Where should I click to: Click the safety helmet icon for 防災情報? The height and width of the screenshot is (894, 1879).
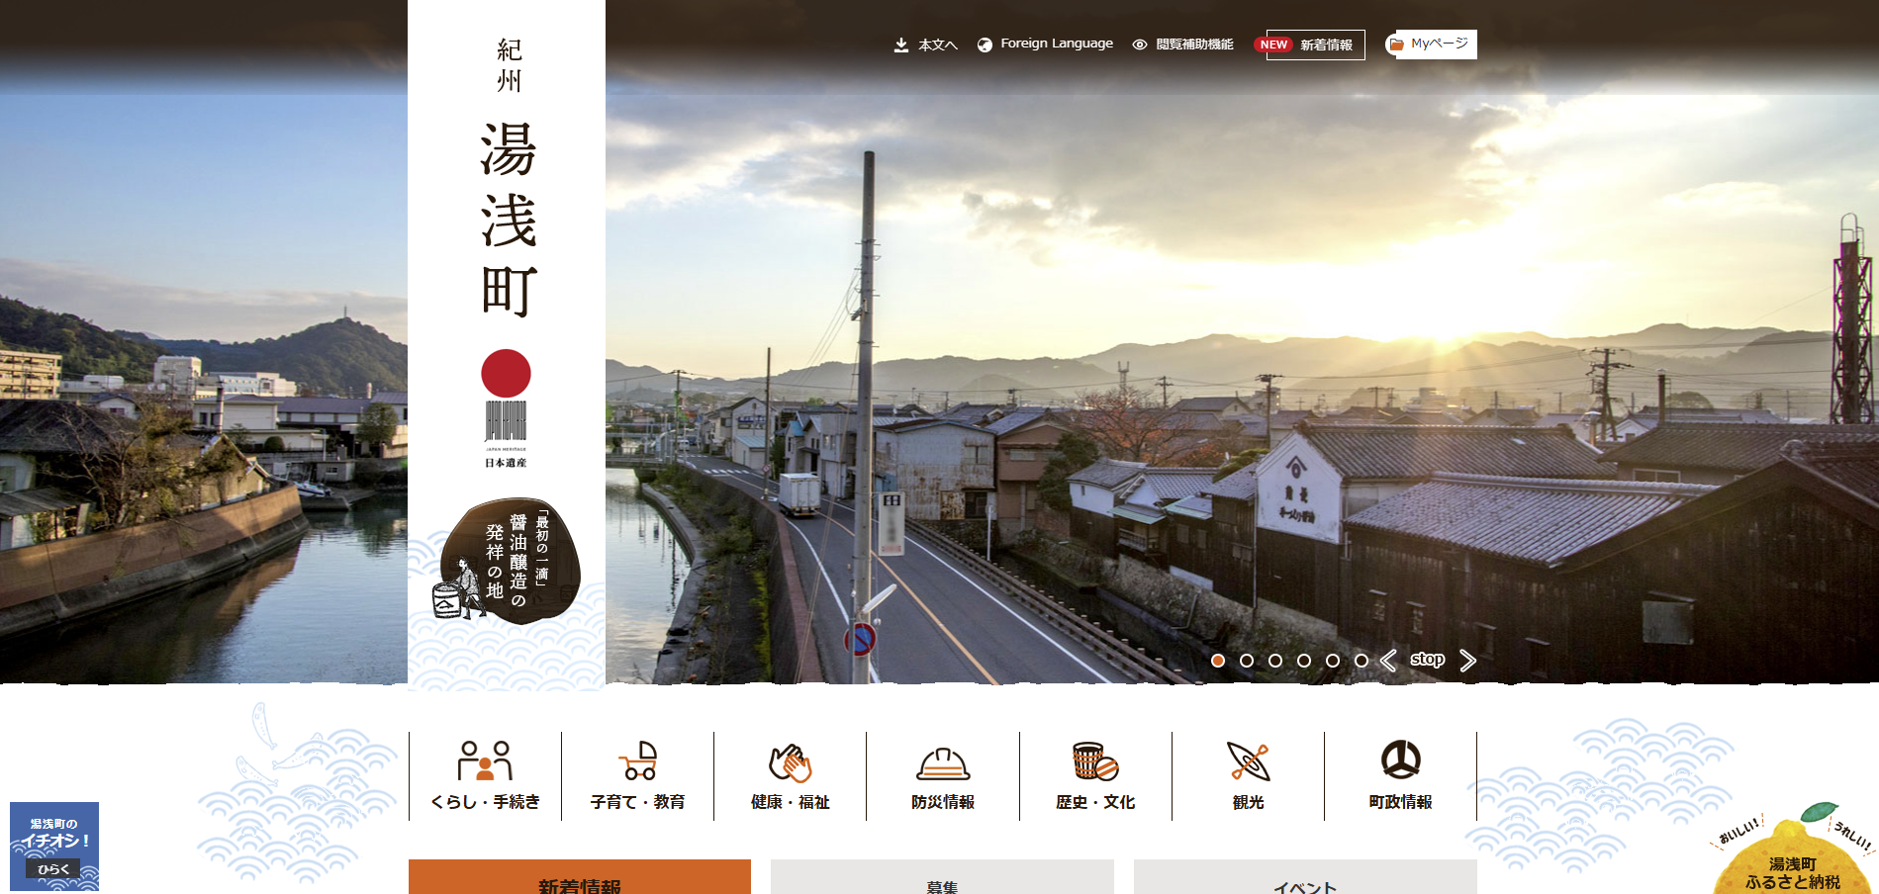point(943,764)
